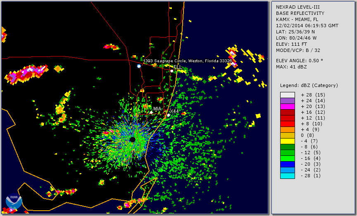Click the 0 (8) gold legend swatch
This screenshot has height=216, width=357.
tap(287, 135)
